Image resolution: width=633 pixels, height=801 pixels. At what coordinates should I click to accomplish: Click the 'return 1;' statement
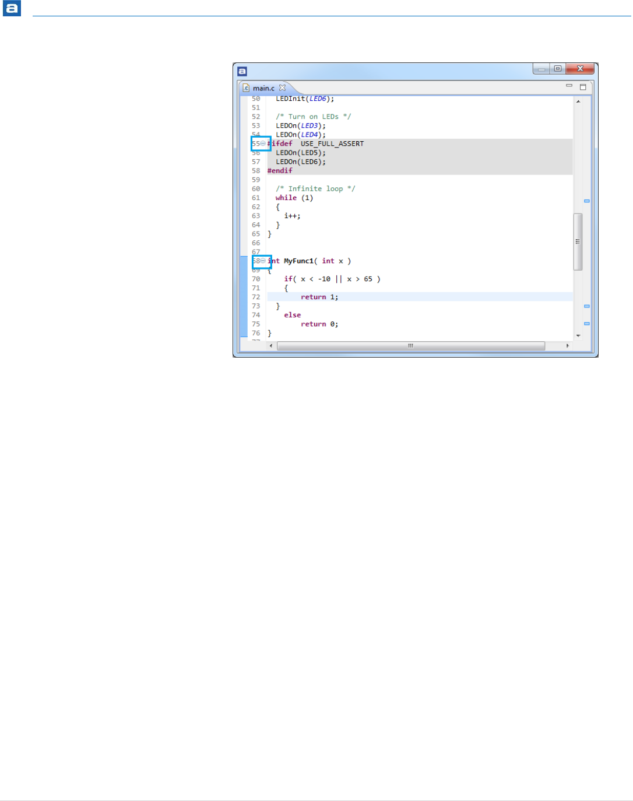[x=319, y=297]
